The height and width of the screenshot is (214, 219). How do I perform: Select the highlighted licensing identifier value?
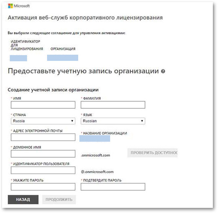(x=18, y=58)
